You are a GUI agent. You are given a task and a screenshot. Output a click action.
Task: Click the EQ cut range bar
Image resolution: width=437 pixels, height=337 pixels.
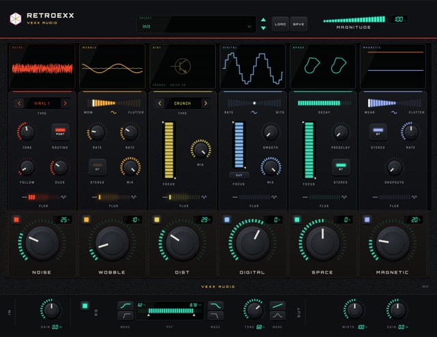coord(170,311)
